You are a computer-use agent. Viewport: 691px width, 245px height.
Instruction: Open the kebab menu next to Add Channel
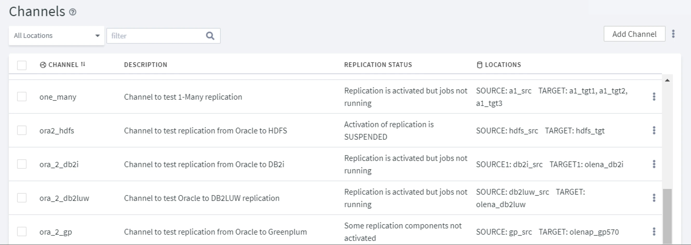[x=673, y=34]
